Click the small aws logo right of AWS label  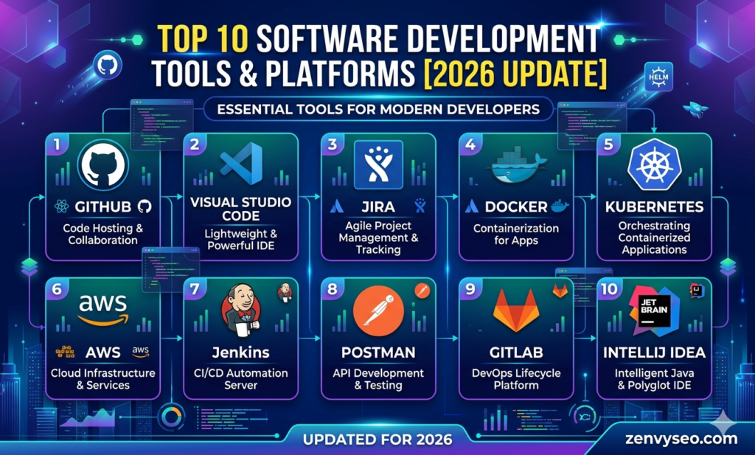(141, 352)
